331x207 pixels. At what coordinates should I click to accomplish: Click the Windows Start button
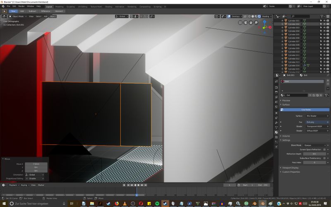point(4,204)
